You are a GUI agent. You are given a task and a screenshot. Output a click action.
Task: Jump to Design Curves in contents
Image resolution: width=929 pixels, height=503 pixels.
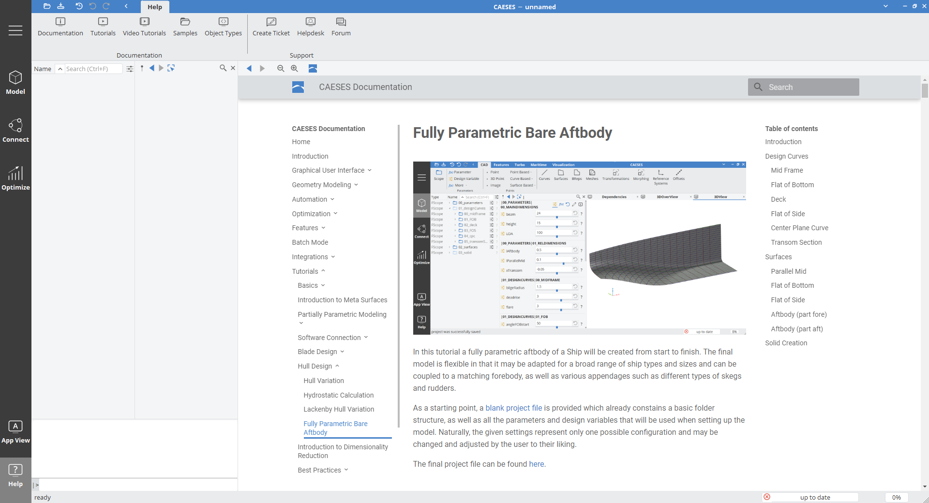[787, 156]
